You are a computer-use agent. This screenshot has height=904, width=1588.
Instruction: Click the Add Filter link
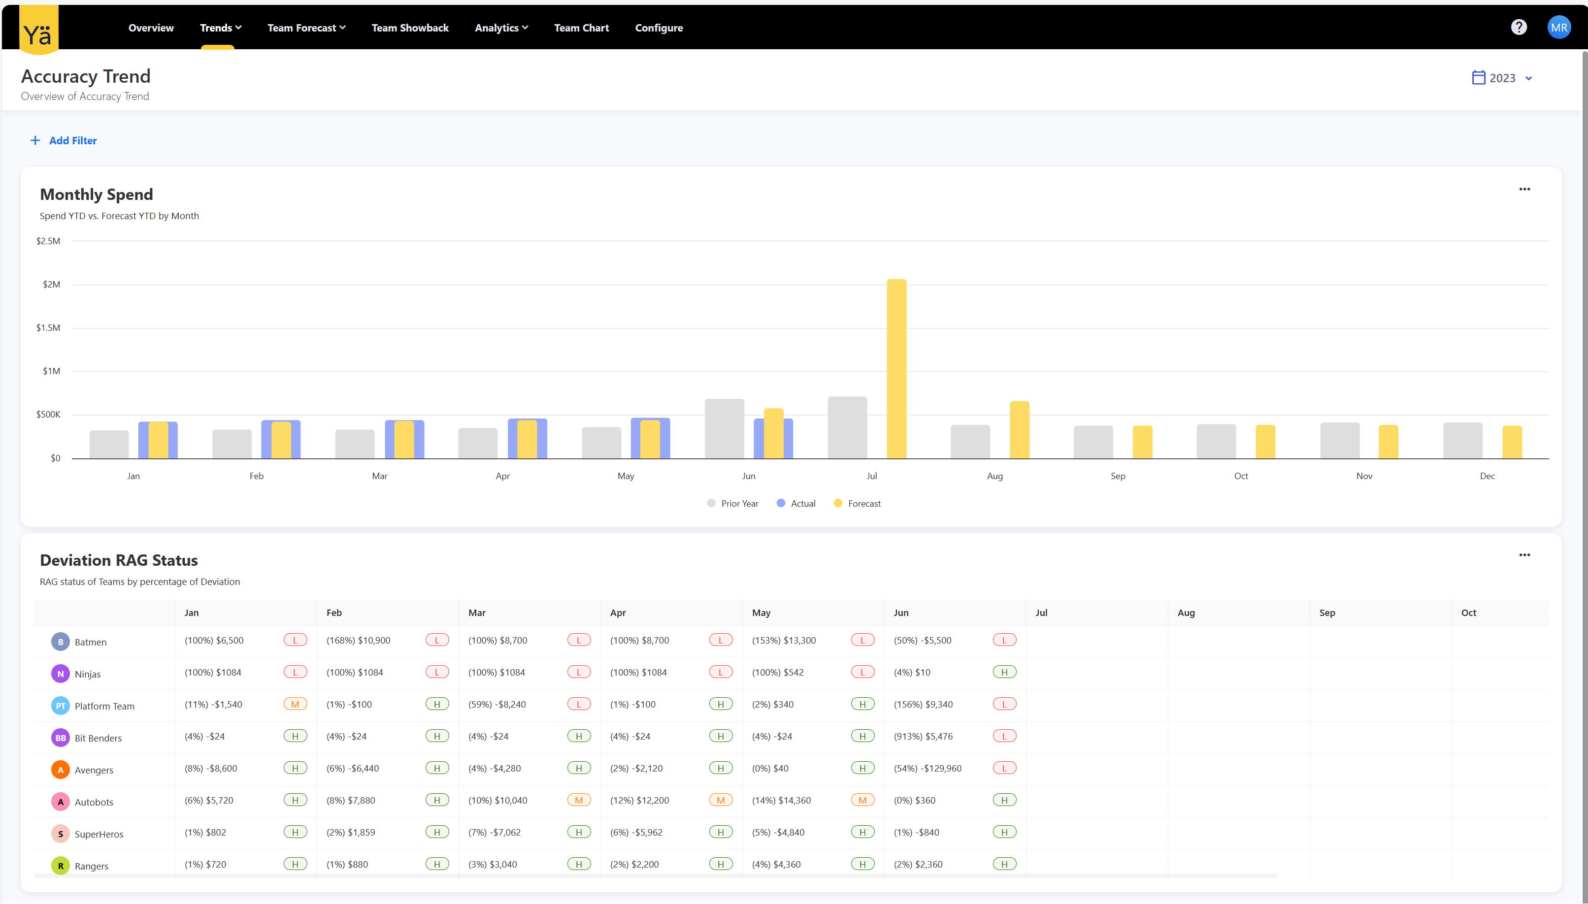[x=73, y=140]
